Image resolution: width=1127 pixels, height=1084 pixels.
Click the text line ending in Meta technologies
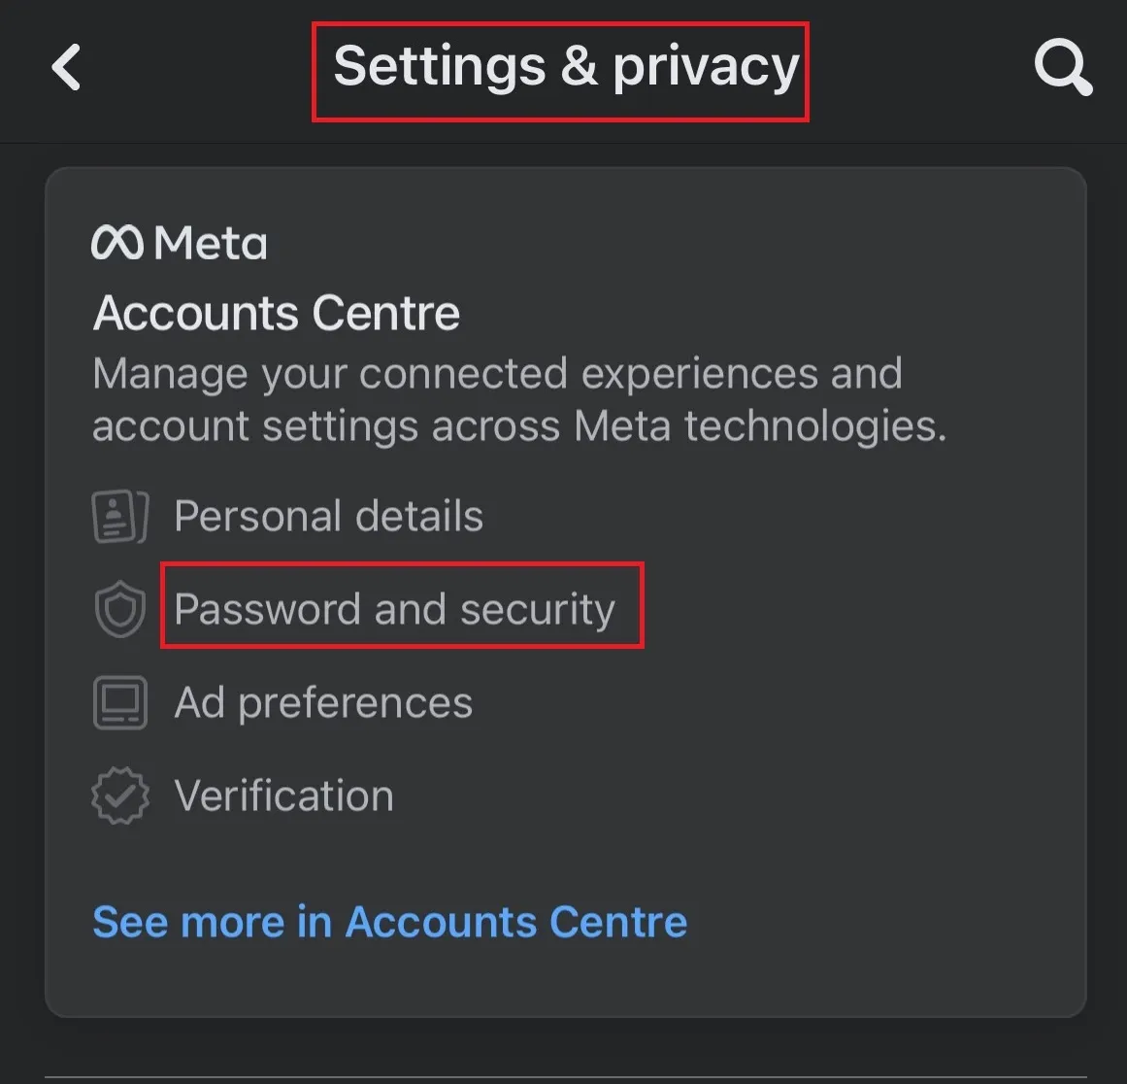click(x=518, y=426)
